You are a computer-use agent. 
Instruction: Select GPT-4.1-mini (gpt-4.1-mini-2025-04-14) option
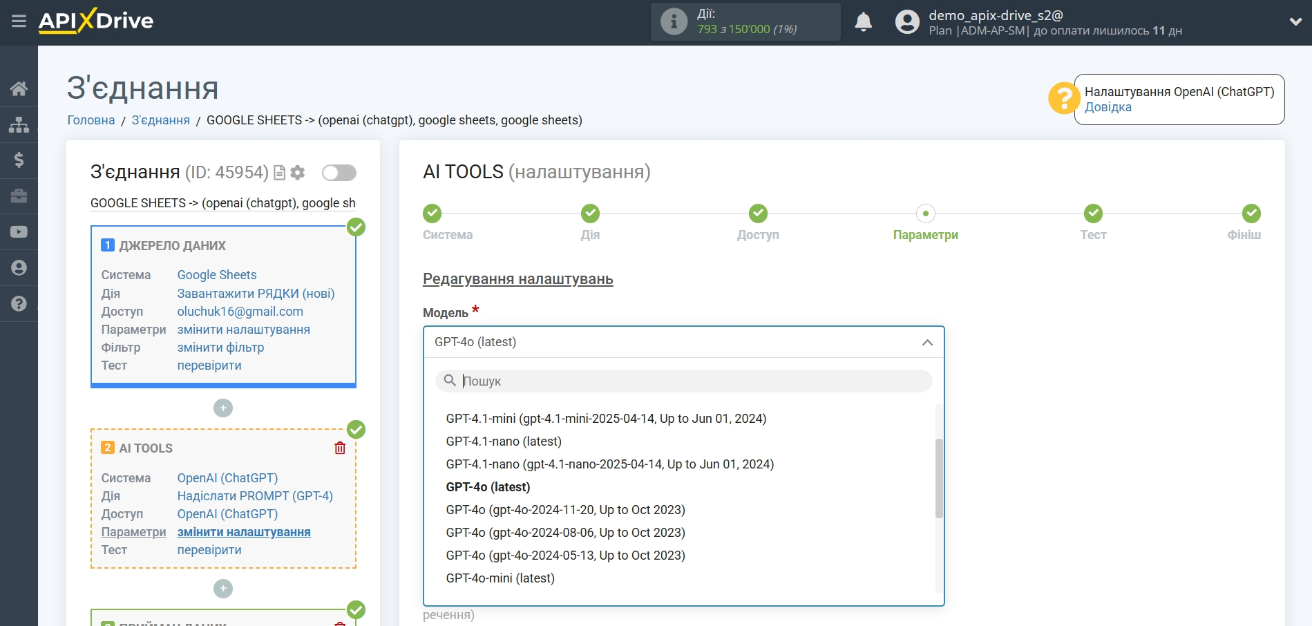click(606, 419)
